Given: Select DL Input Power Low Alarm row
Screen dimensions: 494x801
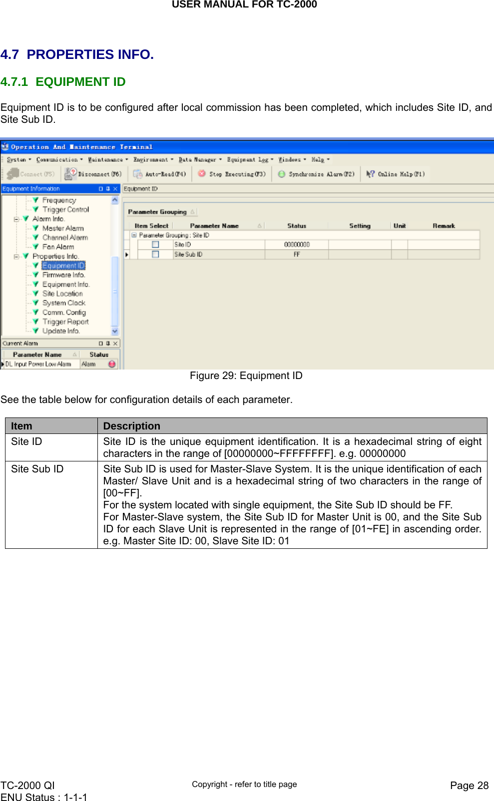Looking at the screenshot, I should 60,364.
